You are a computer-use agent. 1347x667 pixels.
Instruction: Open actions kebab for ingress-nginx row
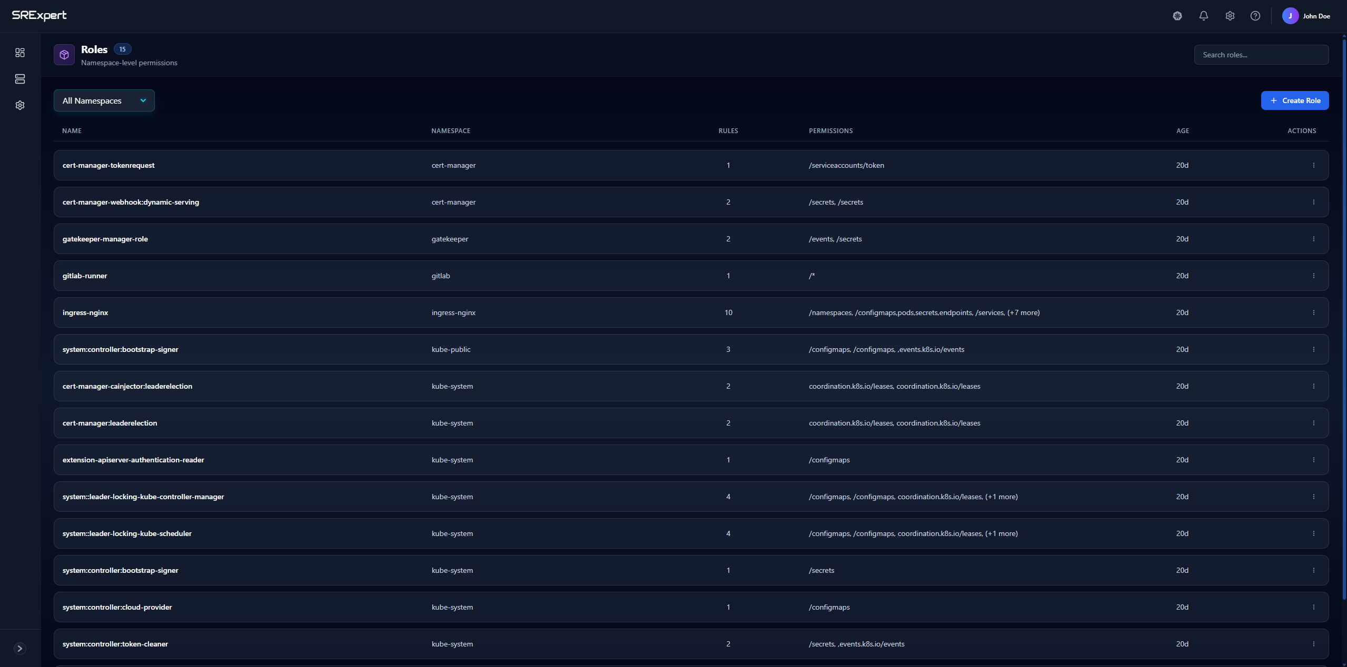(1314, 312)
